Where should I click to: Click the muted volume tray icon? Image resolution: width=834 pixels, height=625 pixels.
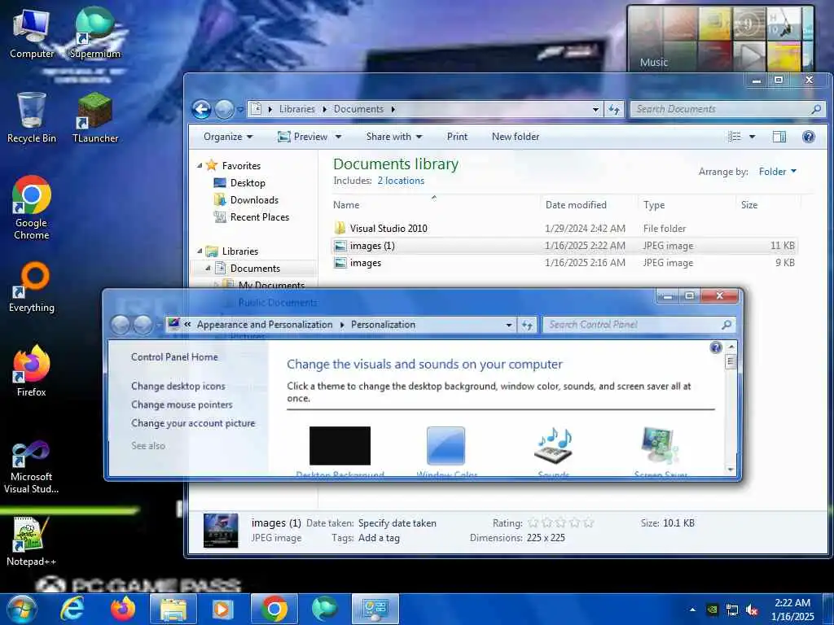click(752, 610)
